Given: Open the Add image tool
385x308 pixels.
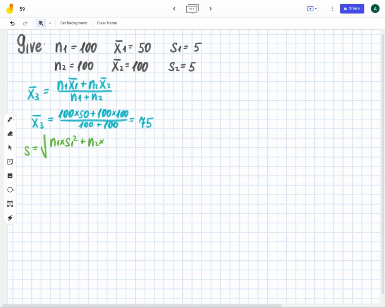Looking at the screenshot, I should pyautogui.click(x=10, y=175).
